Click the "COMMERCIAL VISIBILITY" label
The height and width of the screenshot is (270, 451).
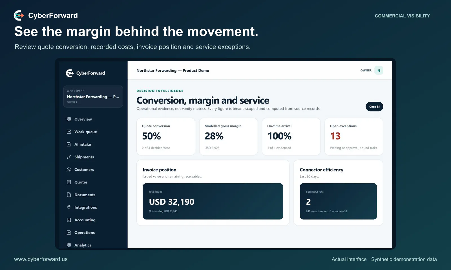(402, 16)
